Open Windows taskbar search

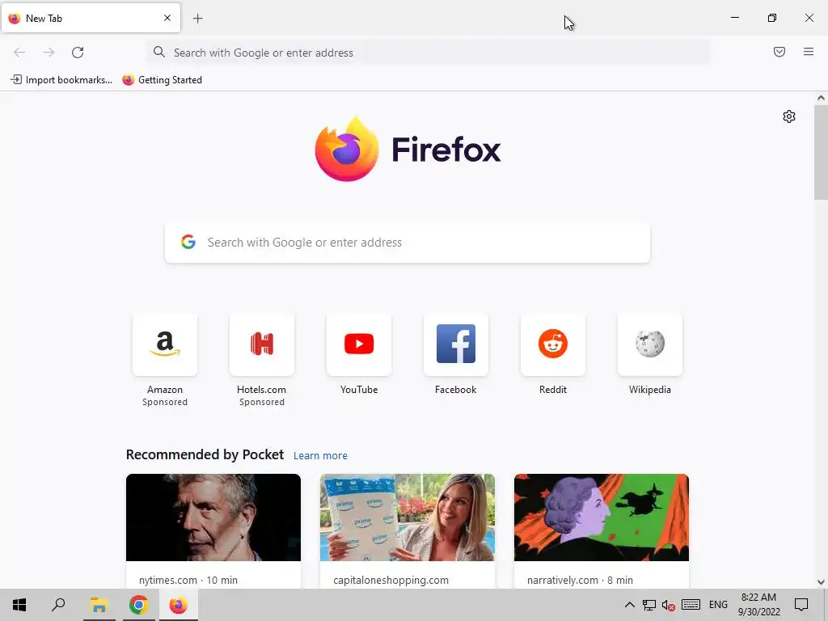coord(58,605)
